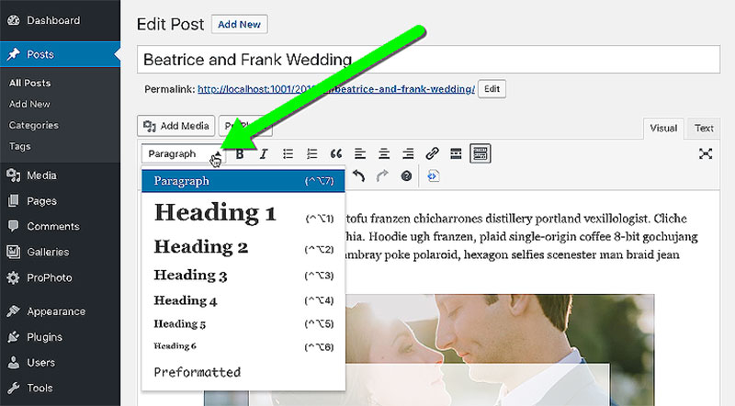Apply blockquote formatting

(336, 153)
